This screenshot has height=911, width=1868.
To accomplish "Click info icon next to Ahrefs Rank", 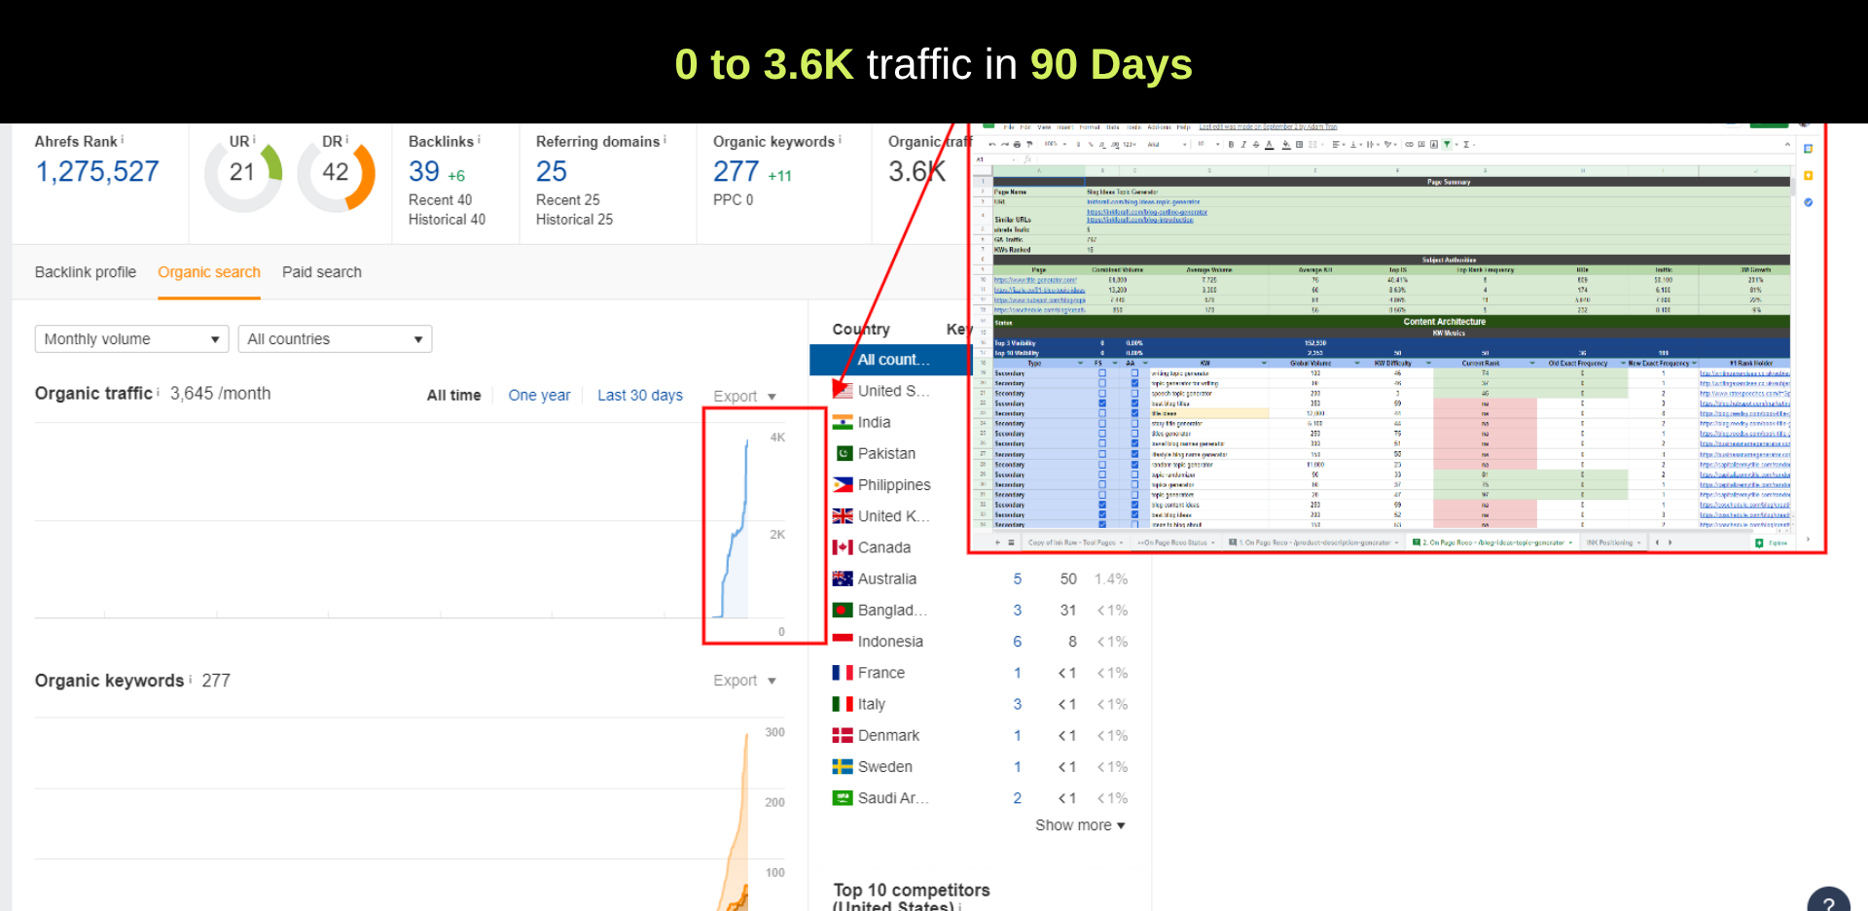I will [x=122, y=140].
